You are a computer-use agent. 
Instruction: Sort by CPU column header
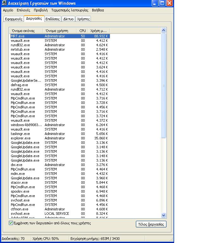click(82, 31)
